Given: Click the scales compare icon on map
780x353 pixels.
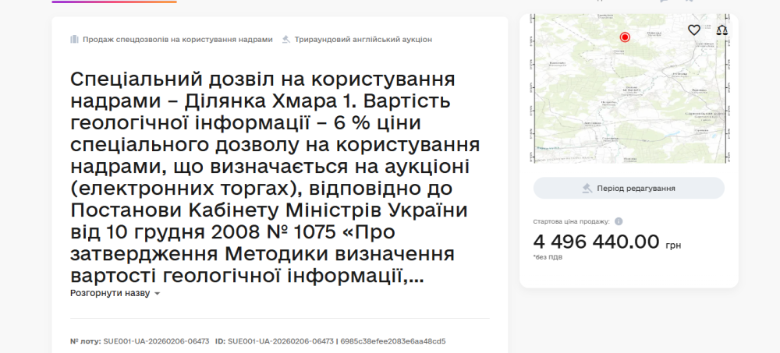Looking at the screenshot, I should (x=721, y=30).
